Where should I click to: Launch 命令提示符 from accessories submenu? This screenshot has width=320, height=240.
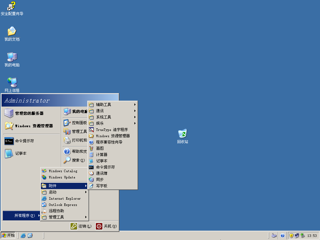(112, 167)
